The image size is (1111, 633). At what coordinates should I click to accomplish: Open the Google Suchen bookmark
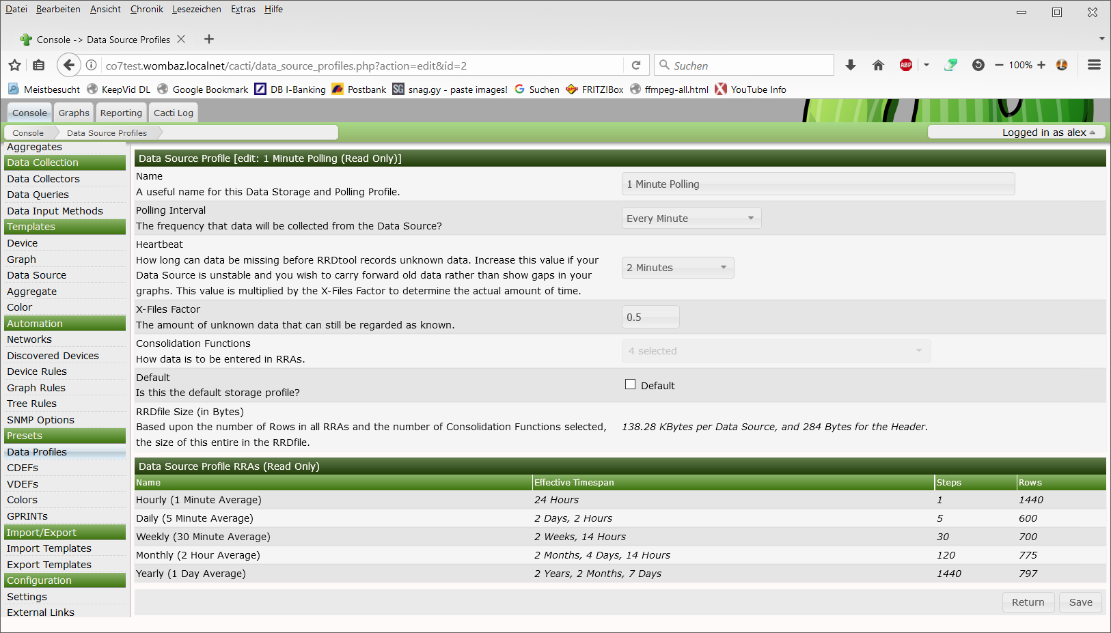tap(537, 89)
